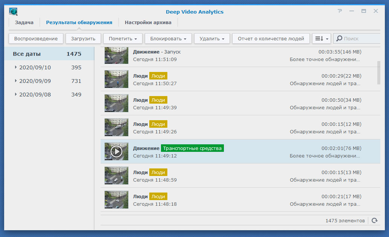Screen dimensions: 389x237
Task: Refresh the results list with the reload icon
Action: click(374, 220)
